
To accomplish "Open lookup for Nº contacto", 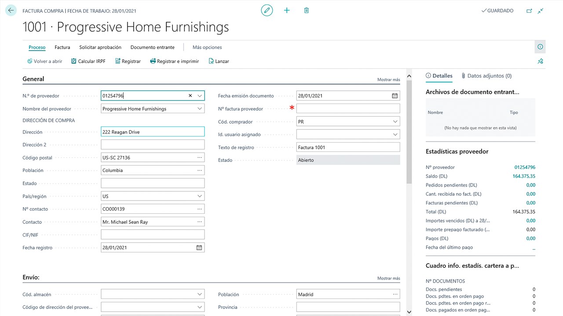I will click(x=200, y=209).
